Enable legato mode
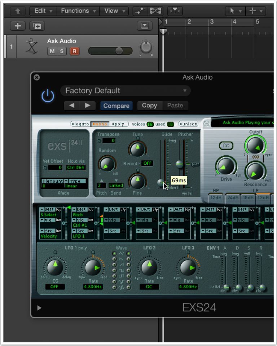The image size is (277, 346). click(80, 124)
